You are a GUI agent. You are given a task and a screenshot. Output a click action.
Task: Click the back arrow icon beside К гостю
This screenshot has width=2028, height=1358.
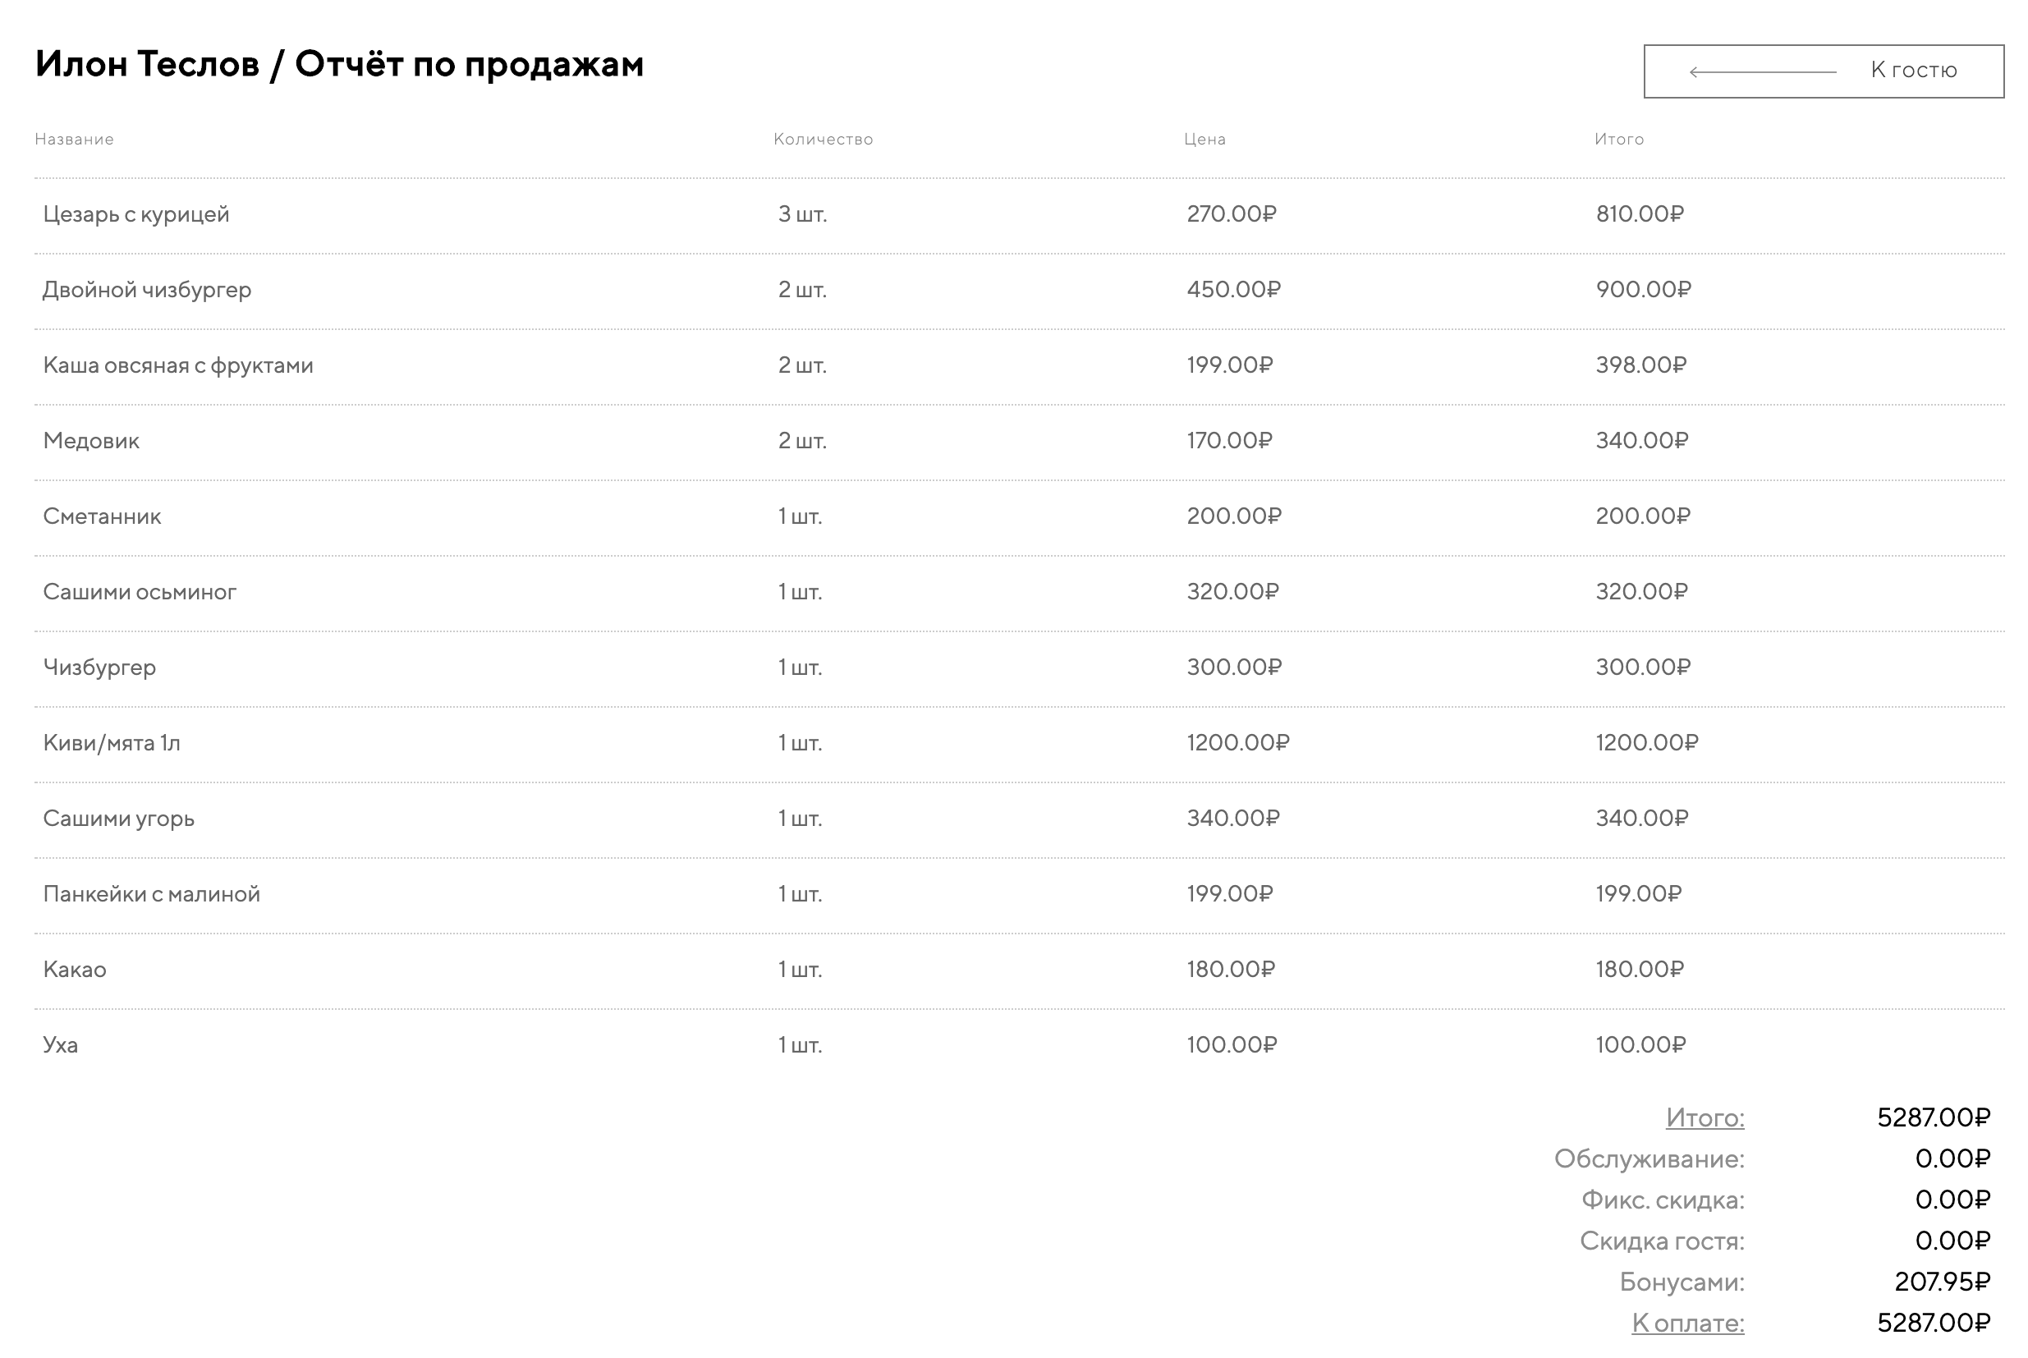coord(1762,72)
